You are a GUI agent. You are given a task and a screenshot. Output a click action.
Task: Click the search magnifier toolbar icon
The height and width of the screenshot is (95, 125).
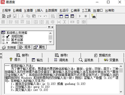click(53, 16)
